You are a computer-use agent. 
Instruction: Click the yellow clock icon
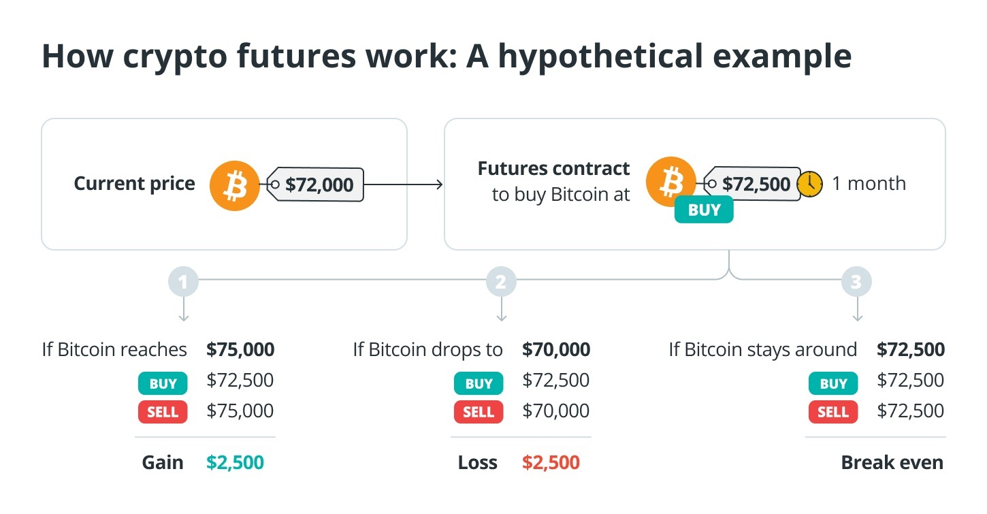coord(810,184)
